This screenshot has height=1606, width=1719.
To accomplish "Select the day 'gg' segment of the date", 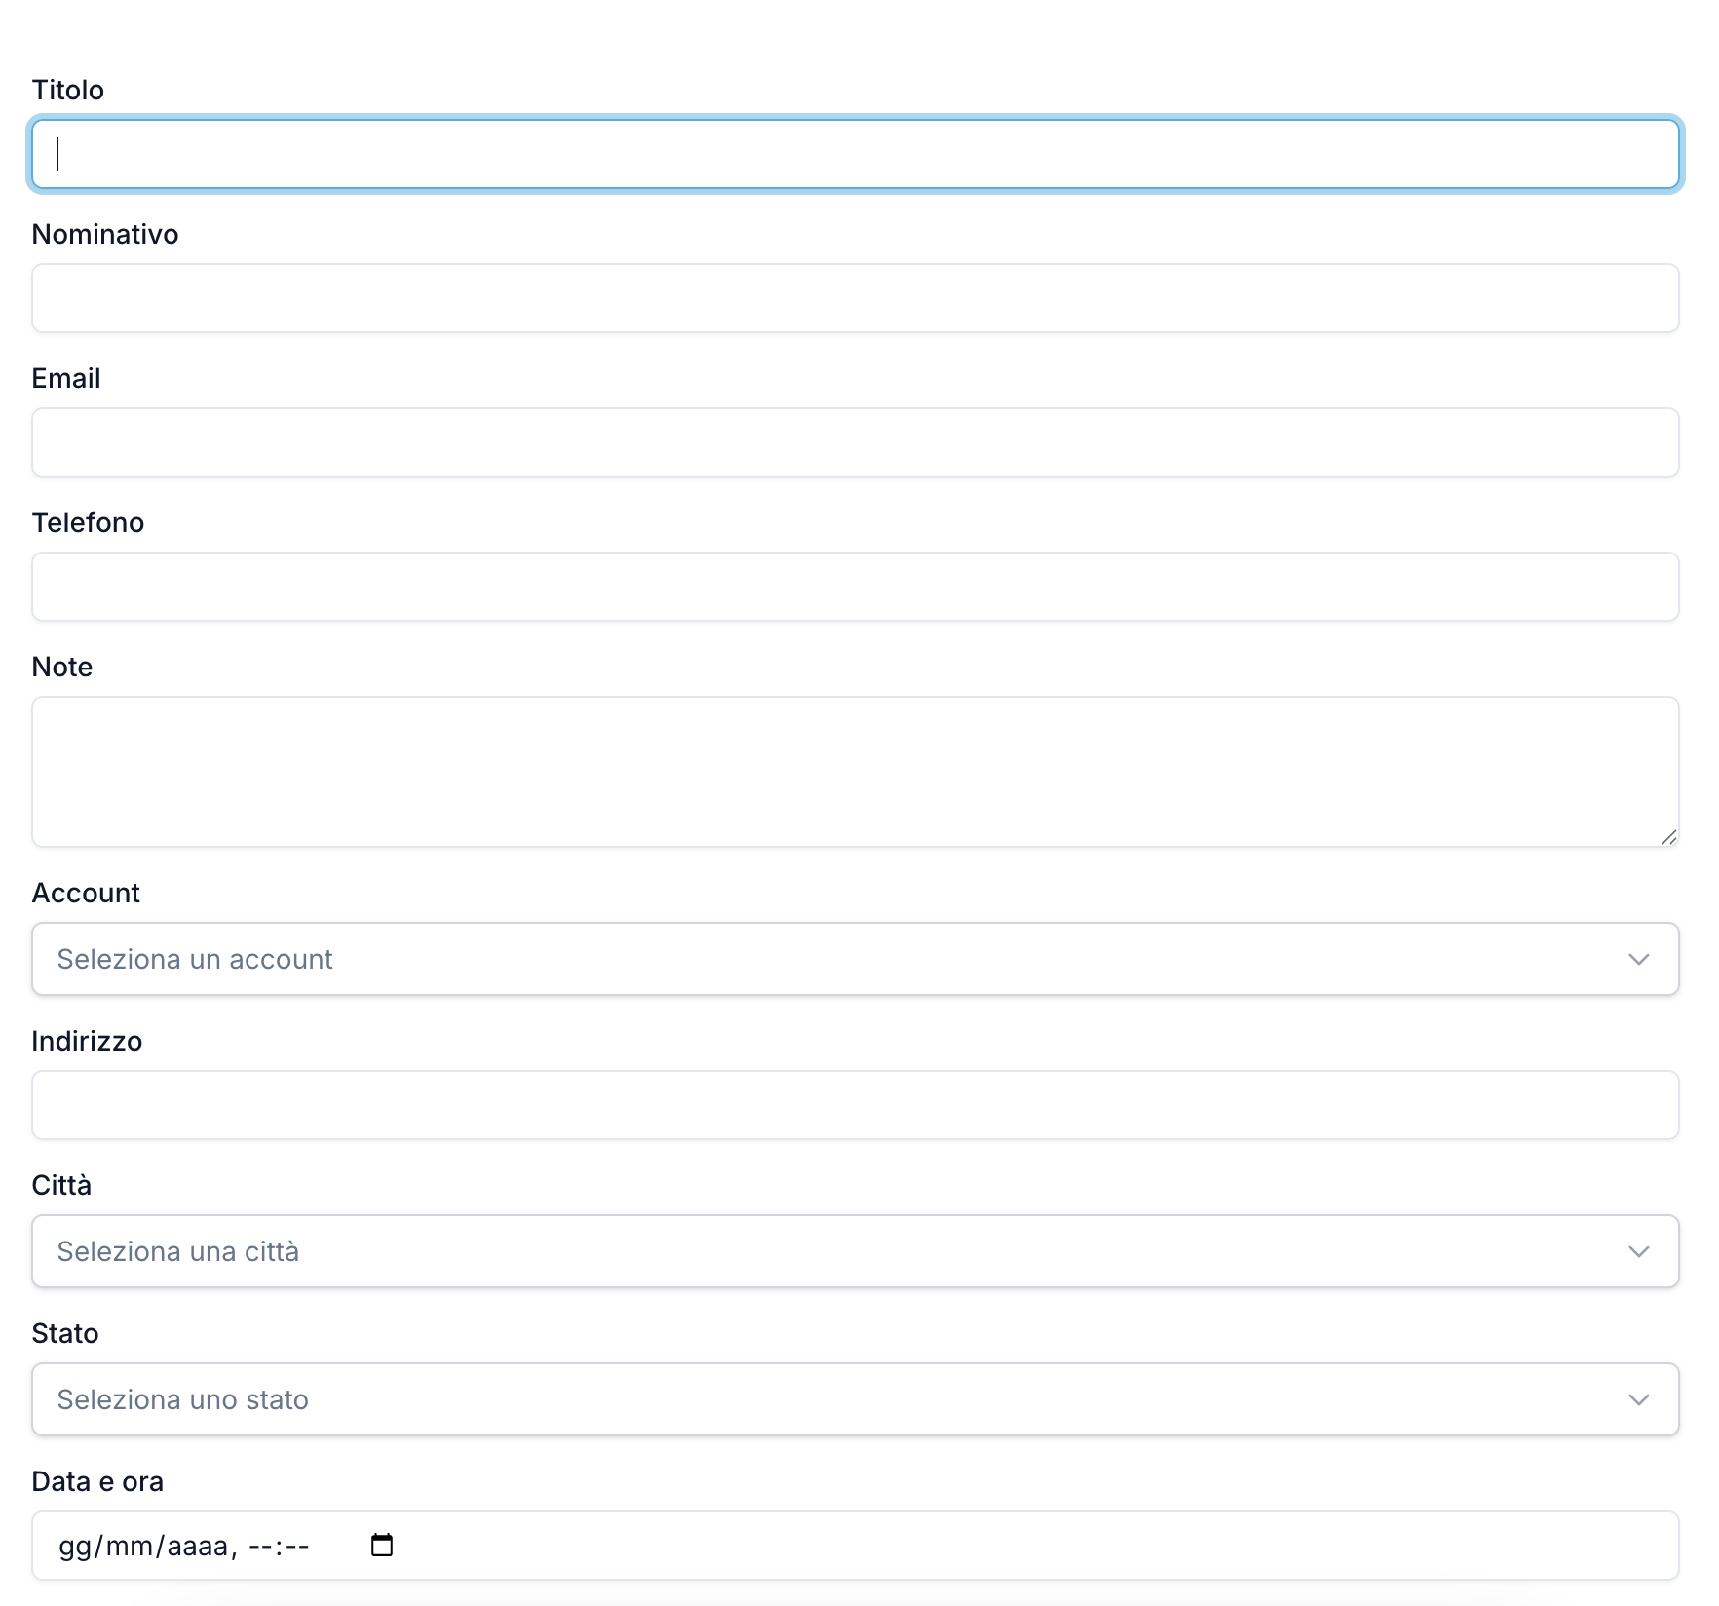I will click(74, 1546).
